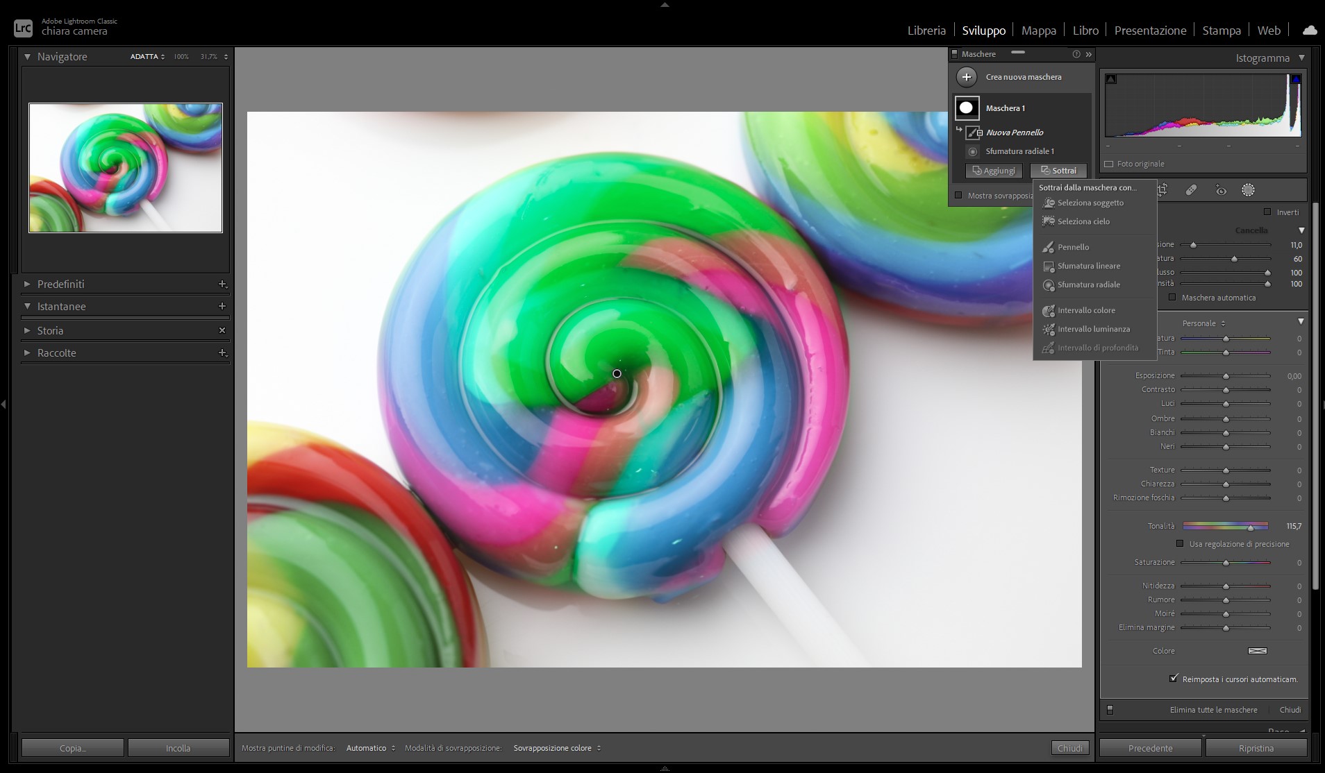1325x773 pixels.
Task: Click the Navigatore preview thumbnail
Action: [x=126, y=168]
